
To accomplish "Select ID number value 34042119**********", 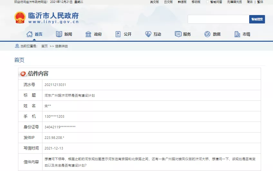I will [60, 127].
